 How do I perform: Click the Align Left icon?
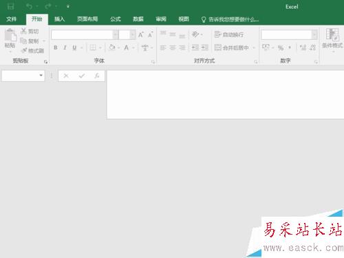pos(163,47)
